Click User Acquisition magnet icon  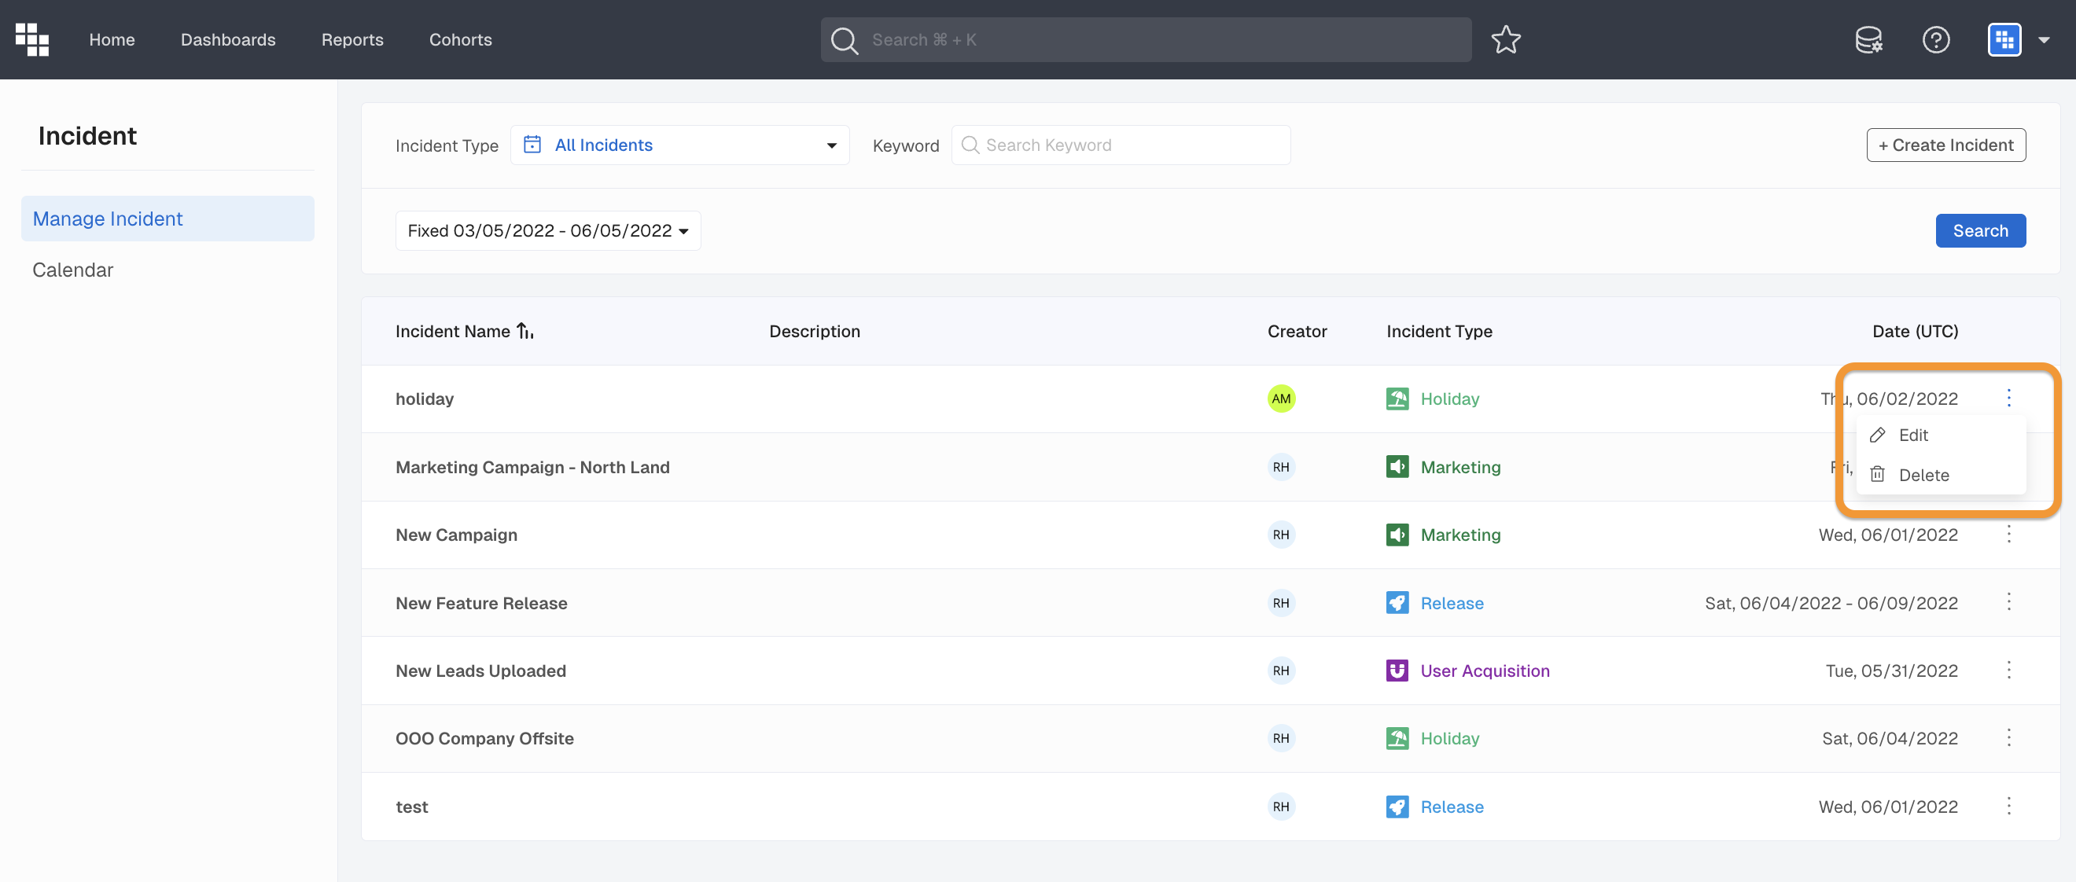point(1397,671)
